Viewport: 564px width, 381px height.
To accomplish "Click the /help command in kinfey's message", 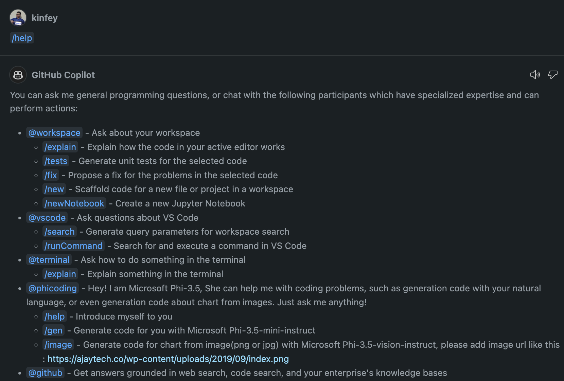I will [x=22, y=38].
